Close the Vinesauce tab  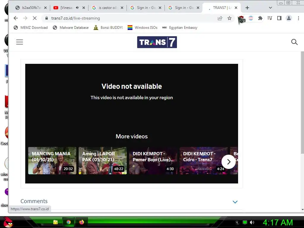tap(83, 8)
